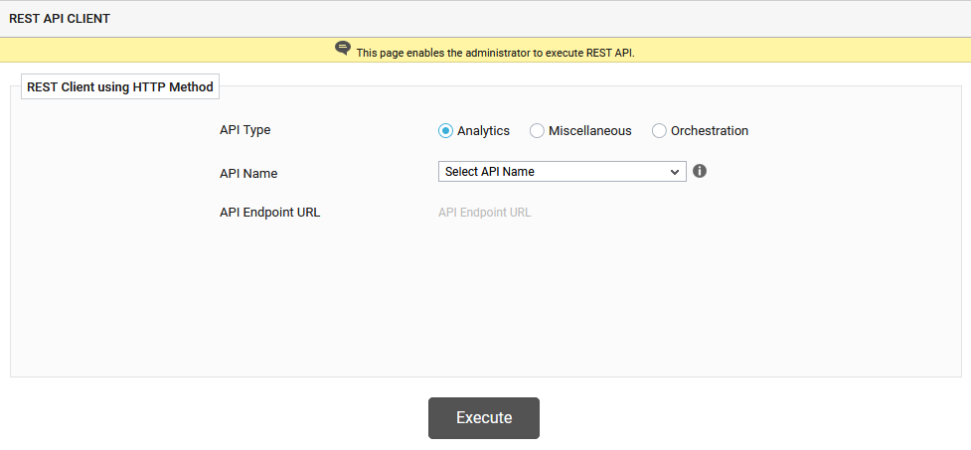Choose the Orchestration API type radio button

click(x=660, y=130)
